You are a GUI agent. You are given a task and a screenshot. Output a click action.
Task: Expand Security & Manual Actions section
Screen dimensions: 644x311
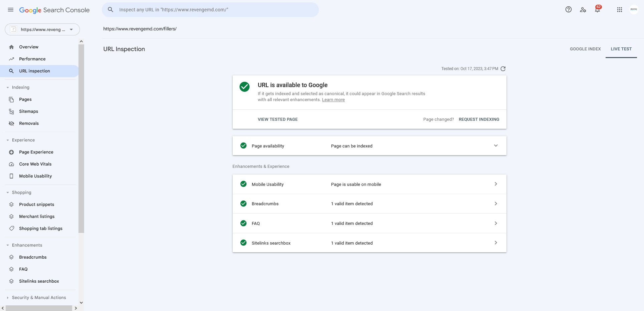point(39,298)
